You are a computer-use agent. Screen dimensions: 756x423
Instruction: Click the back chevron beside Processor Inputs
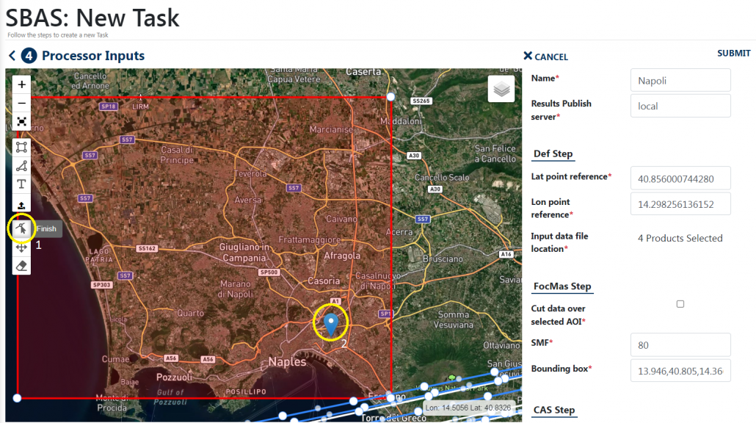click(10, 56)
